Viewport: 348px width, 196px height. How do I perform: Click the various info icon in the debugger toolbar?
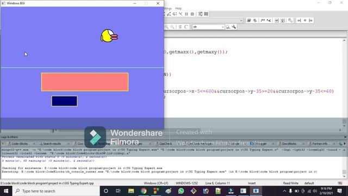[x=206, y=14]
